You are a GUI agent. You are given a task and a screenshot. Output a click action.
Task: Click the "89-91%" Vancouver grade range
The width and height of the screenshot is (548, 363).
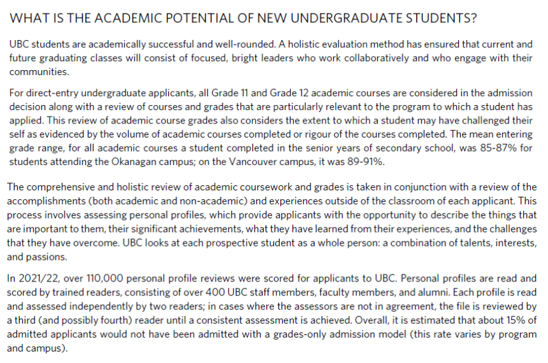tap(366, 162)
